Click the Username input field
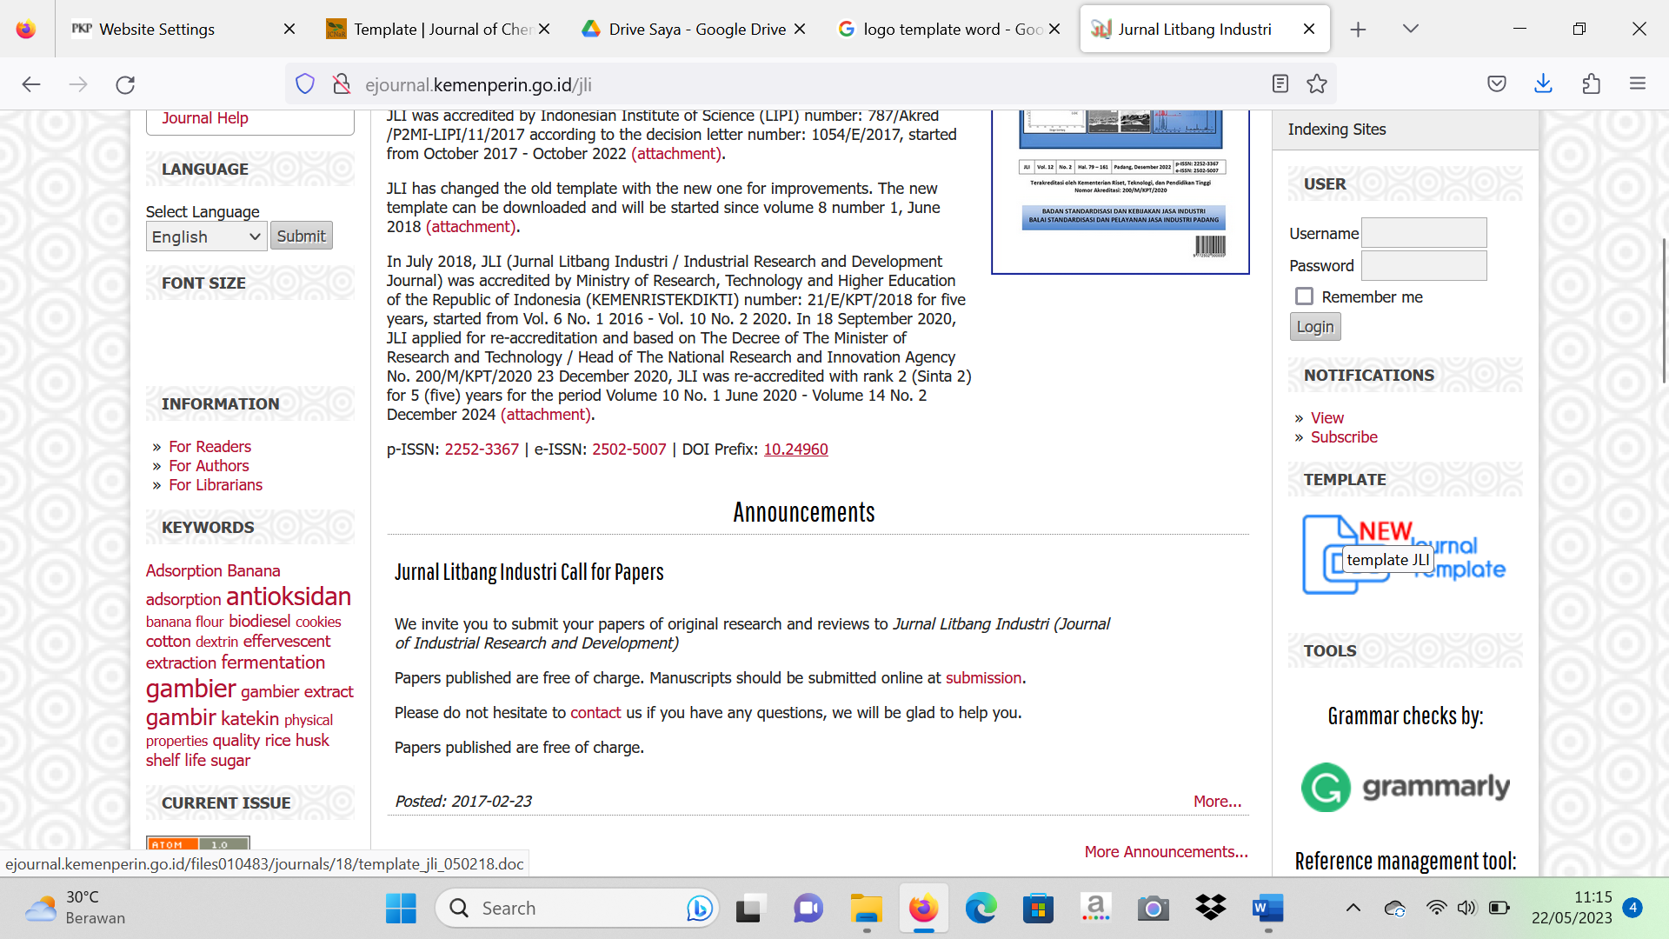 tap(1424, 233)
